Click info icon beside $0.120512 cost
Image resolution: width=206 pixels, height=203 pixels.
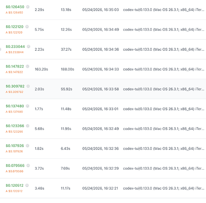[27, 186]
